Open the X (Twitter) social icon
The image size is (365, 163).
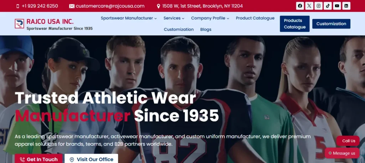click(309, 6)
